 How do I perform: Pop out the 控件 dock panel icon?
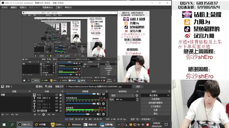tap(169, 91)
